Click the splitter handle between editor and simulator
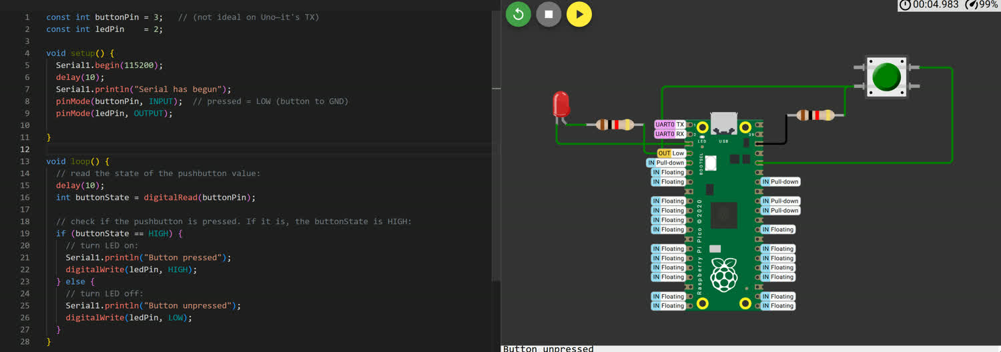Image resolution: width=1001 pixels, height=352 pixels. [x=496, y=87]
